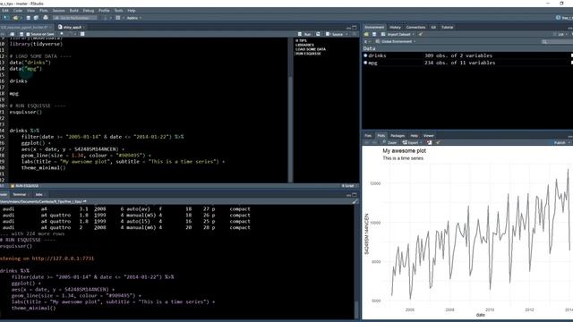The height and width of the screenshot is (322, 573).
Task: Open the Addins dropdown
Action: pos(133,18)
